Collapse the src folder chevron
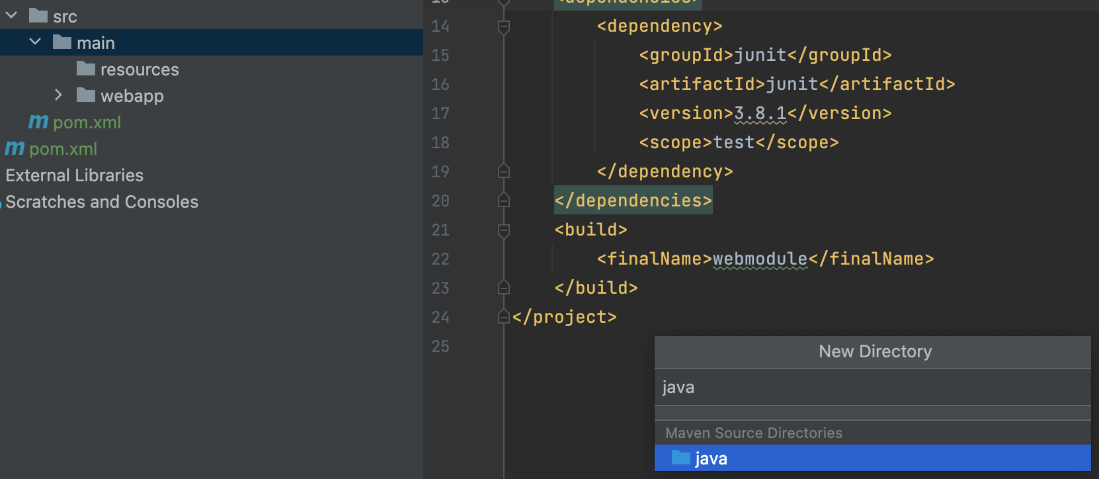Viewport: 1099px width, 479px height. click(12, 15)
